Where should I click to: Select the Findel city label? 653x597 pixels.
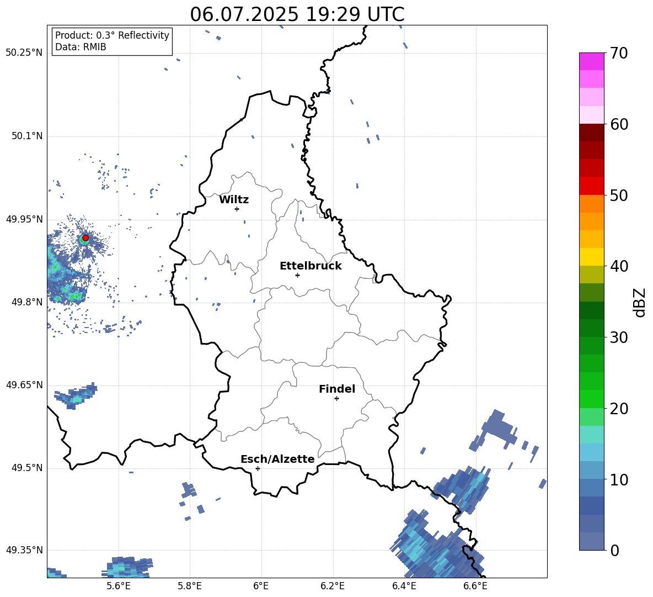[x=337, y=389]
